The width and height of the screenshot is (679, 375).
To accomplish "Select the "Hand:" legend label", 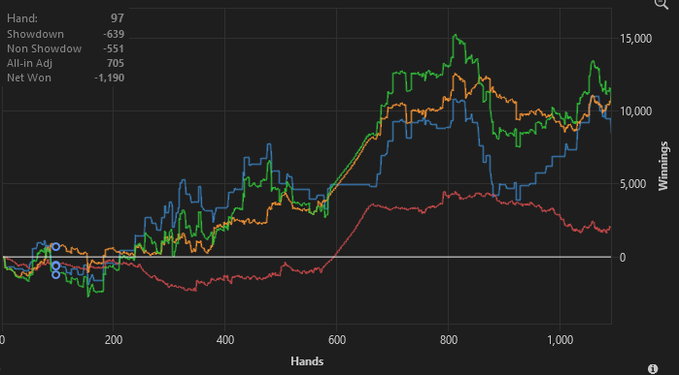I will click(x=22, y=18).
